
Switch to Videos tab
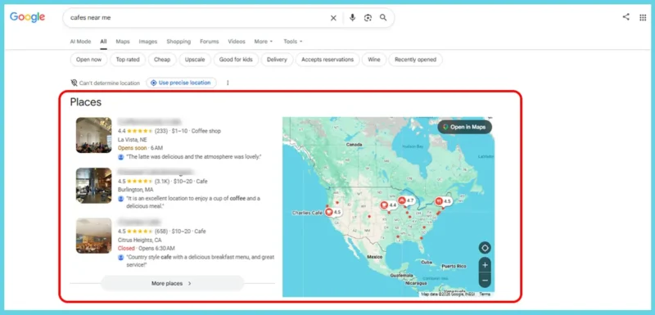(237, 41)
